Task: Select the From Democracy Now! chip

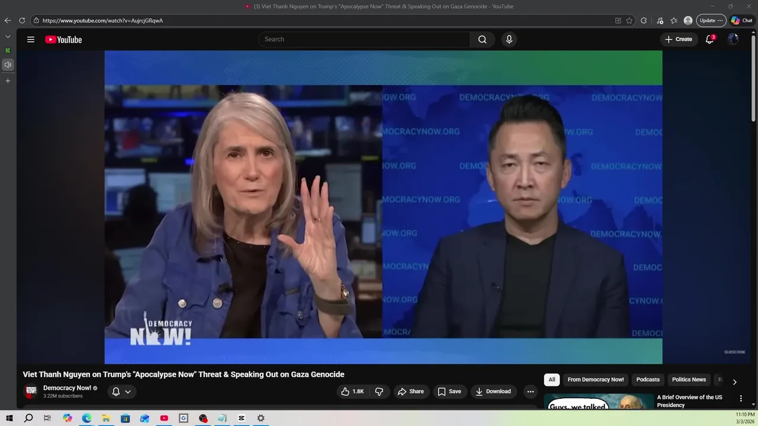Action: click(596, 379)
